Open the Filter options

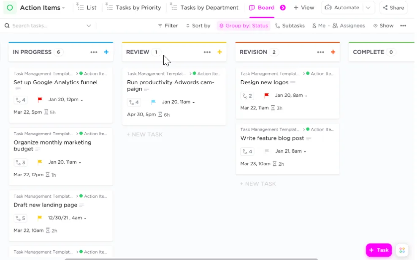pos(168,25)
